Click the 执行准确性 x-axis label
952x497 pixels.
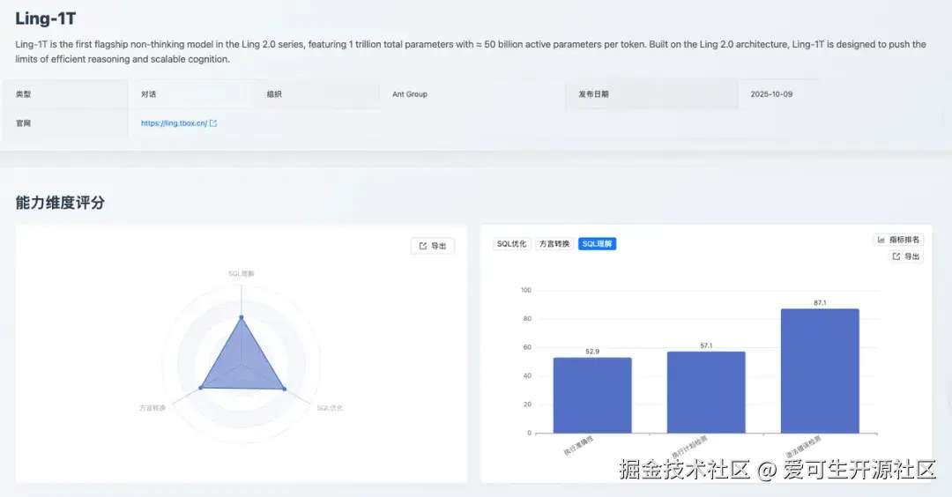[578, 446]
